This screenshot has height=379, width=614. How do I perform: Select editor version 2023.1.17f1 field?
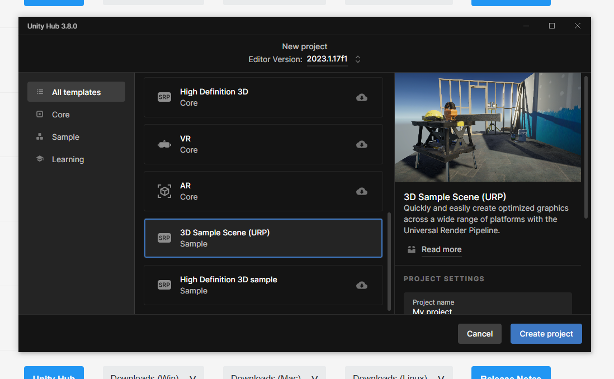pyautogui.click(x=327, y=59)
